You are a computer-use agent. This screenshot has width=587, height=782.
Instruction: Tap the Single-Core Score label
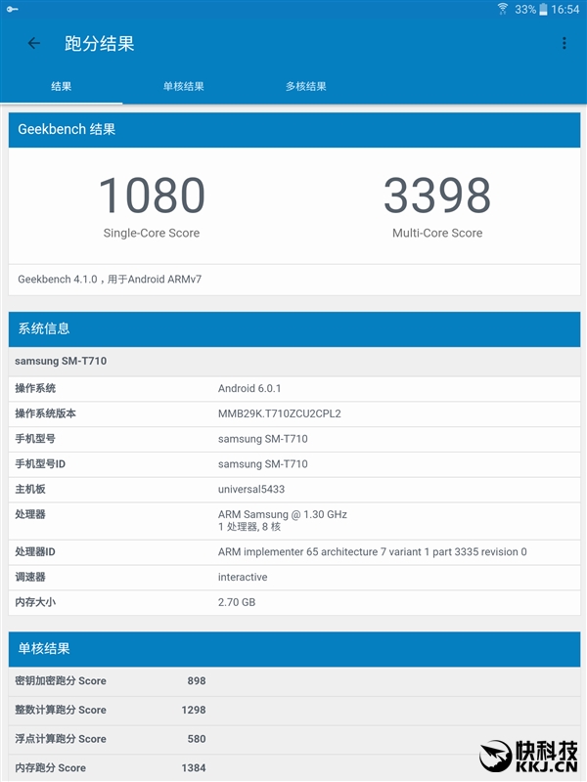152,233
